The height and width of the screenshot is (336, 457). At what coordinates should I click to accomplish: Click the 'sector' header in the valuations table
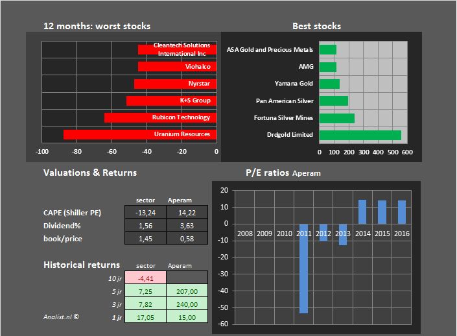pos(145,200)
